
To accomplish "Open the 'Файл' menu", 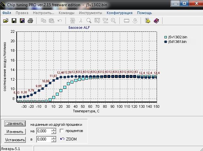I will click(x=7, y=13).
